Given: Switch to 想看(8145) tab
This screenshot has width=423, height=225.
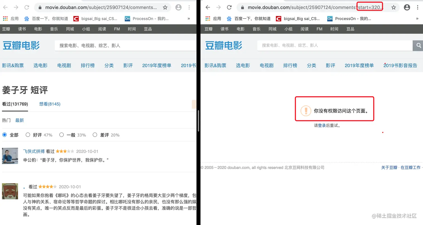Looking at the screenshot, I should point(50,104).
